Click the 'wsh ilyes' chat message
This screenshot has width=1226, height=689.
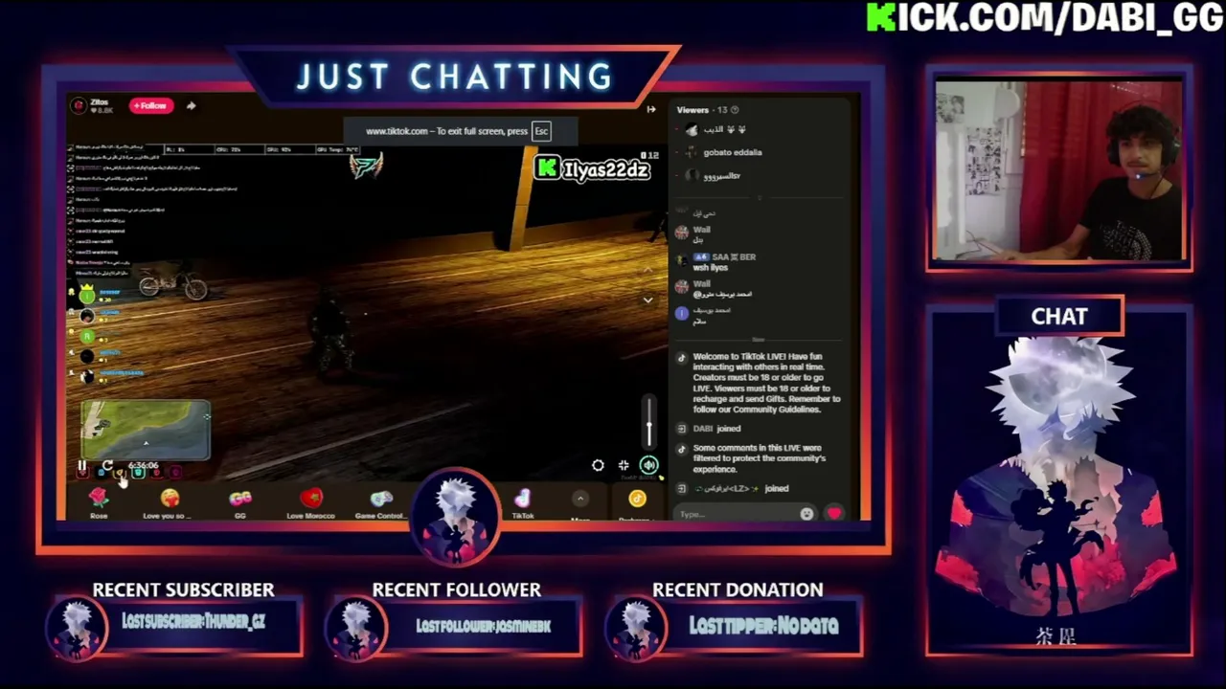pyautogui.click(x=711, y=268)
